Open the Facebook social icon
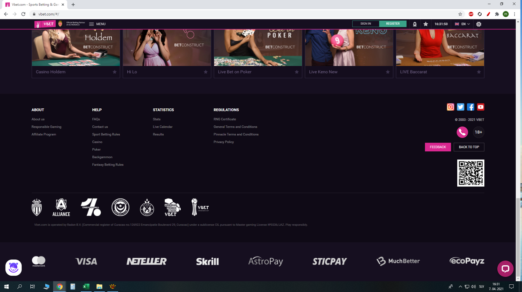The width and height of the screenshot is (522, 292). click(x=470, y=107)
